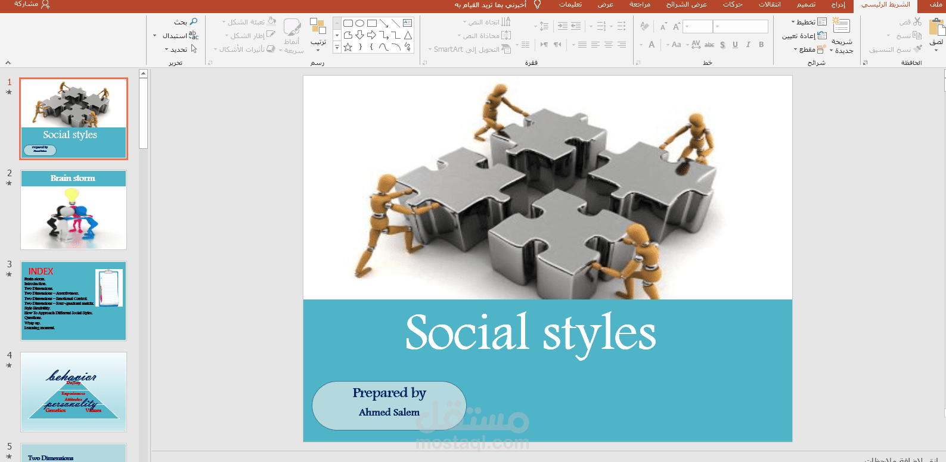Open Shape Fill (تعبئة الشكل) color menu
946x462 pixels.
coord(249,22)
